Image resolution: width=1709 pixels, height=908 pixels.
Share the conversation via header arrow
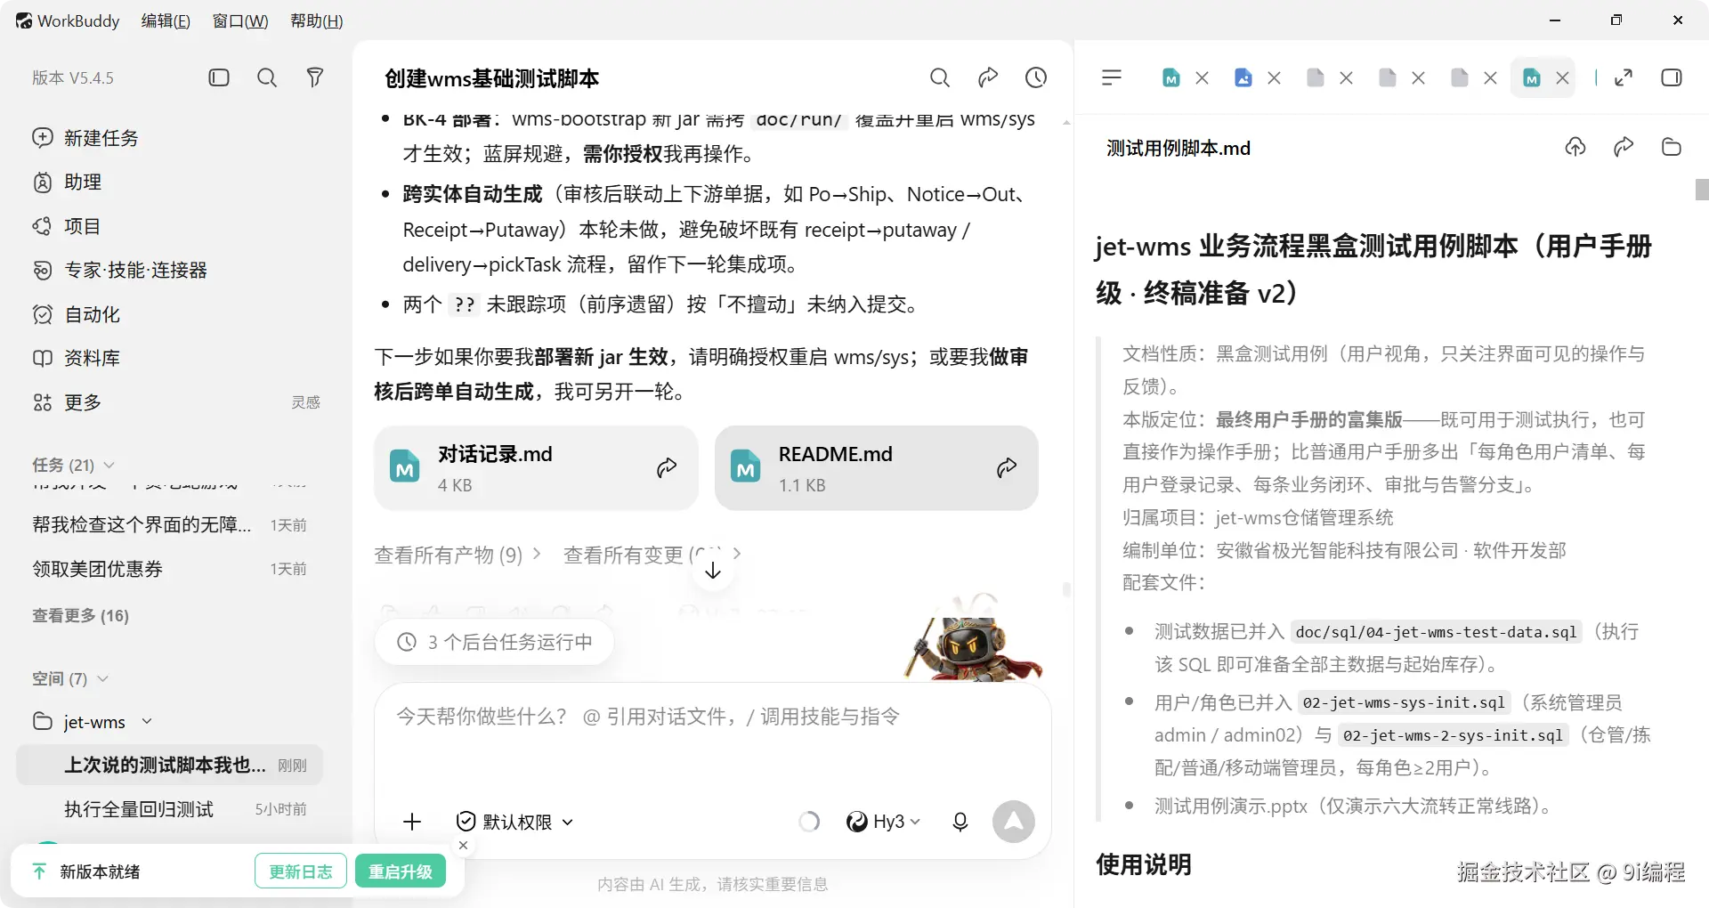click(x=988, y=77)
